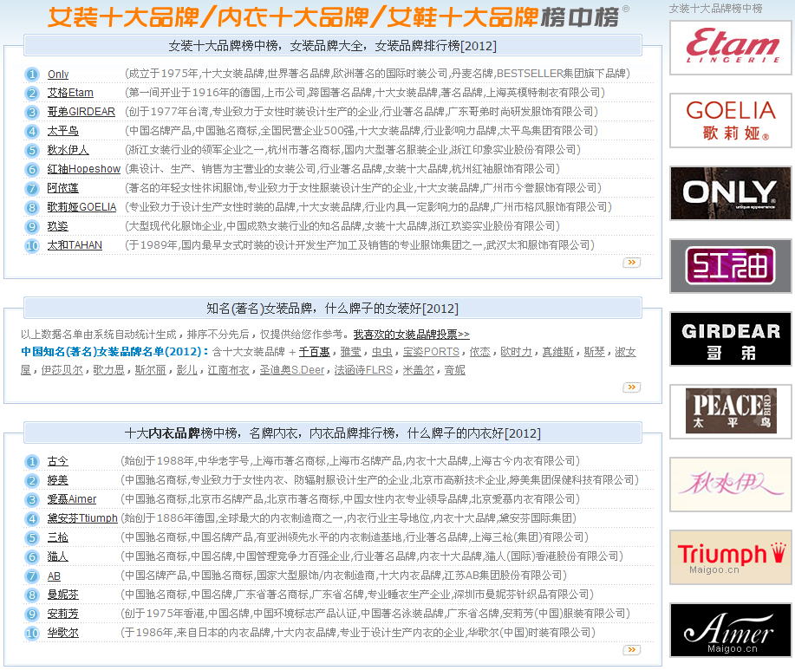Open the 秋水伊人 pink logo thumbnail
The image size is (795, 670).
tap(731, 485)
